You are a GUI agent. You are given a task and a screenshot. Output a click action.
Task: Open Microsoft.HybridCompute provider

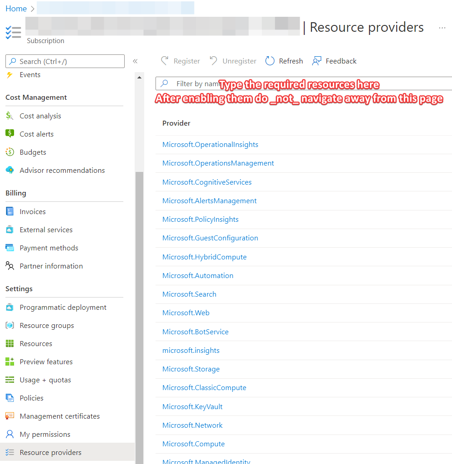[x=204, y=257]
